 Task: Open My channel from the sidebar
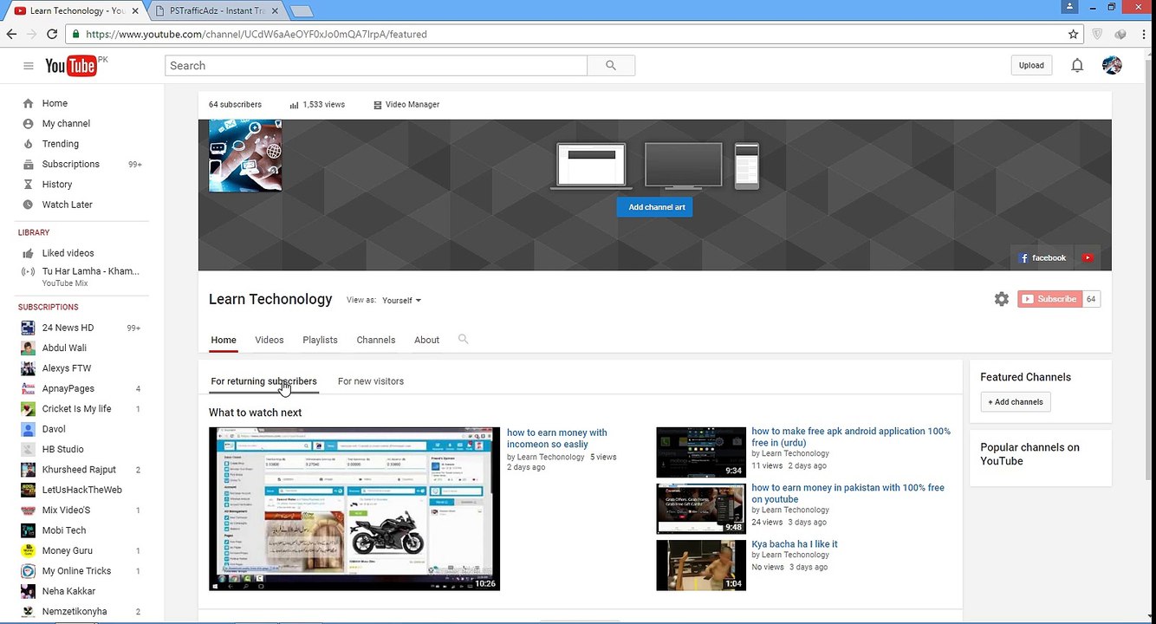[66, 124]
